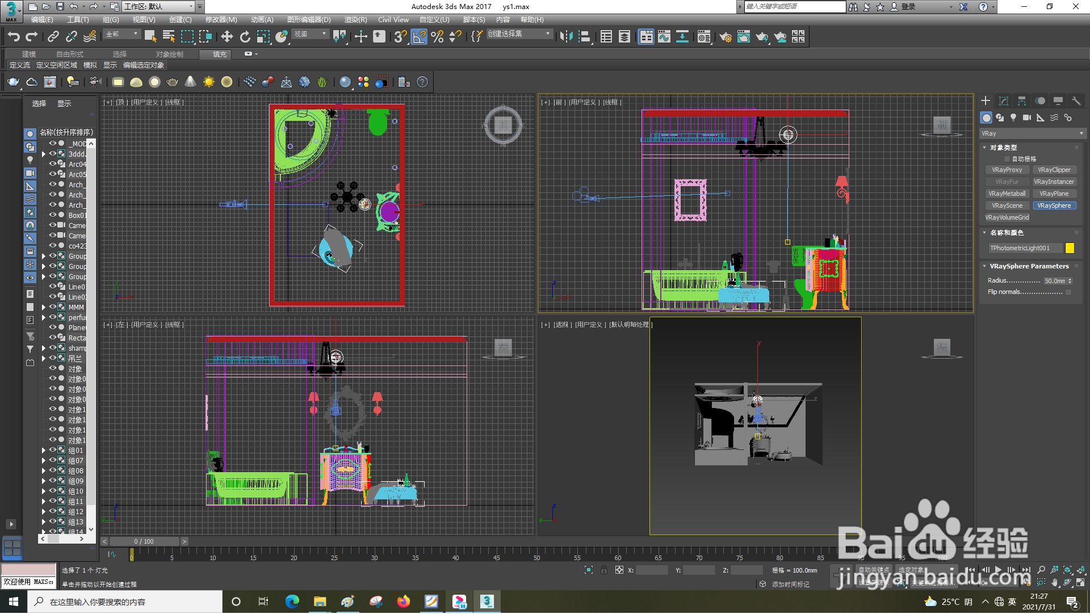Open the Utilities wrench panel icon
Viewport: 1090px width, 614px height.
tap(1076, 101)
